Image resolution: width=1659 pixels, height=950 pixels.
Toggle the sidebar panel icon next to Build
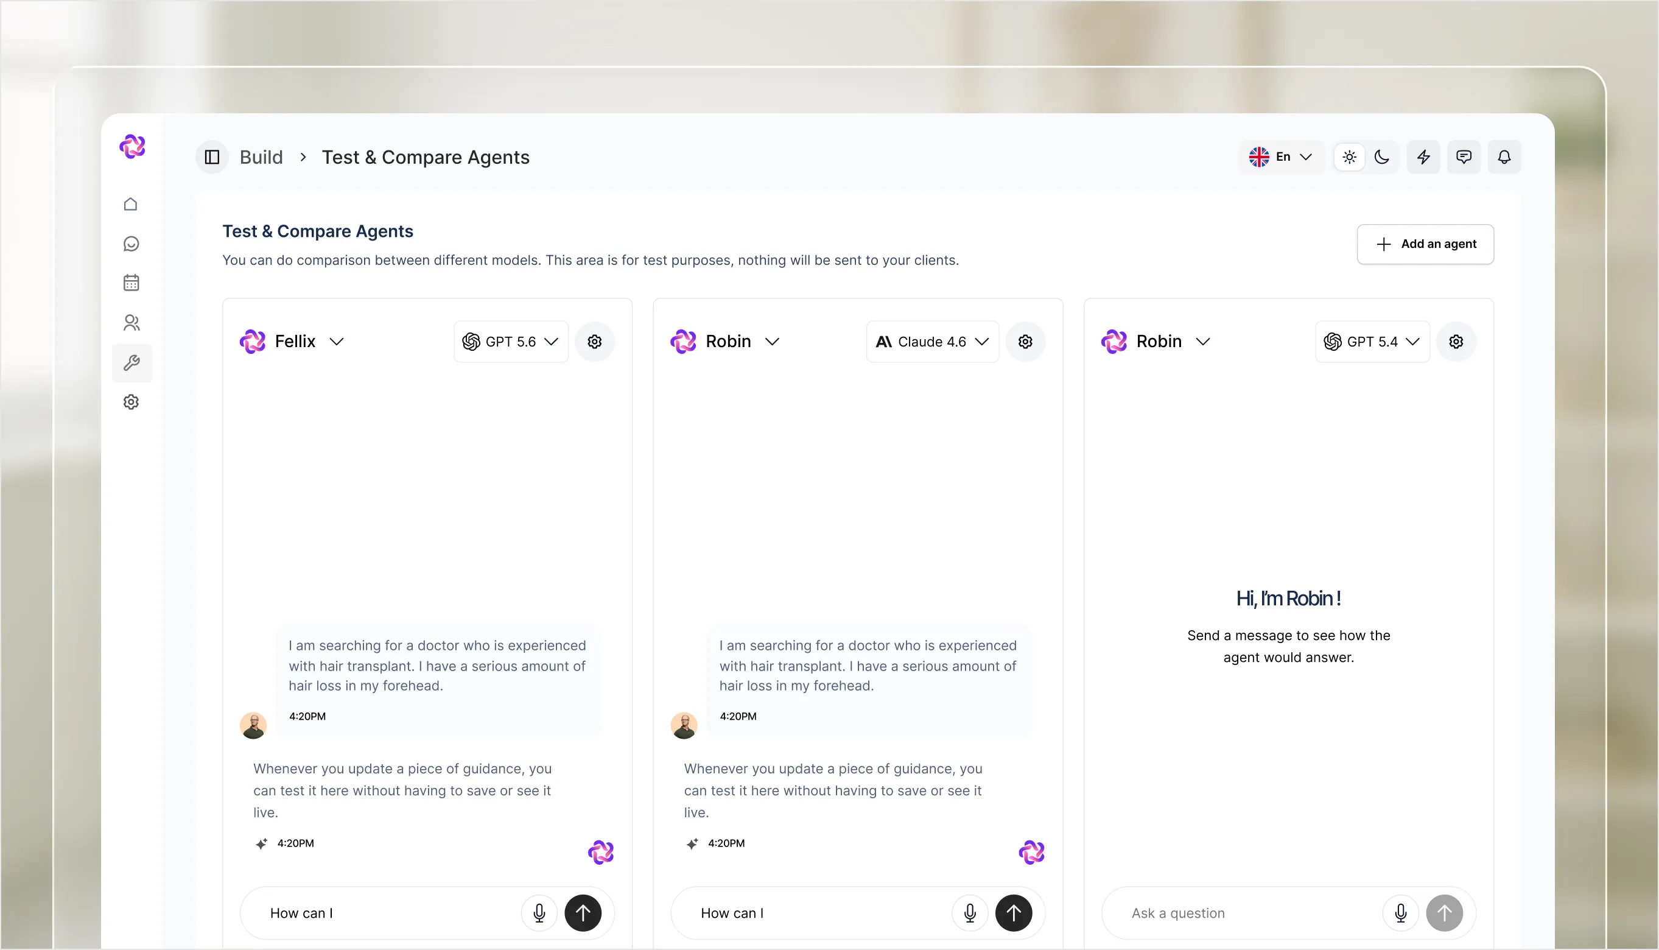[x=212, y=157]
